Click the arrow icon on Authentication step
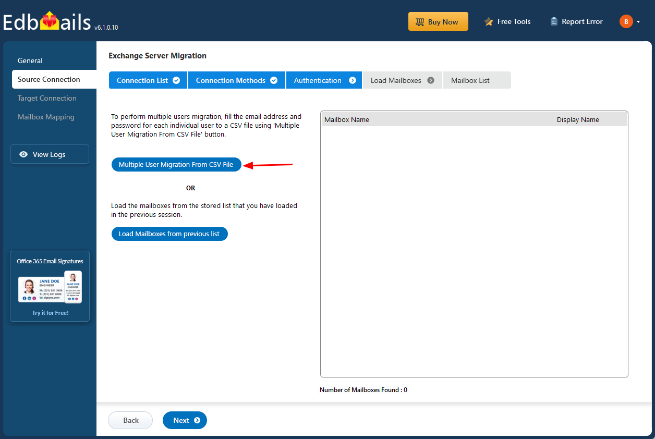 pos(353,80)
